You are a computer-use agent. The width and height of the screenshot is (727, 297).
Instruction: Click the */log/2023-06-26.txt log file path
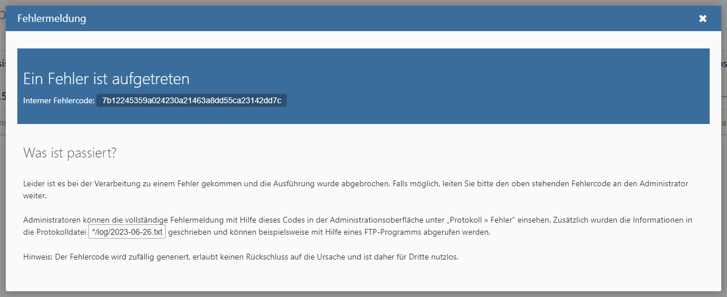point(127,232)
